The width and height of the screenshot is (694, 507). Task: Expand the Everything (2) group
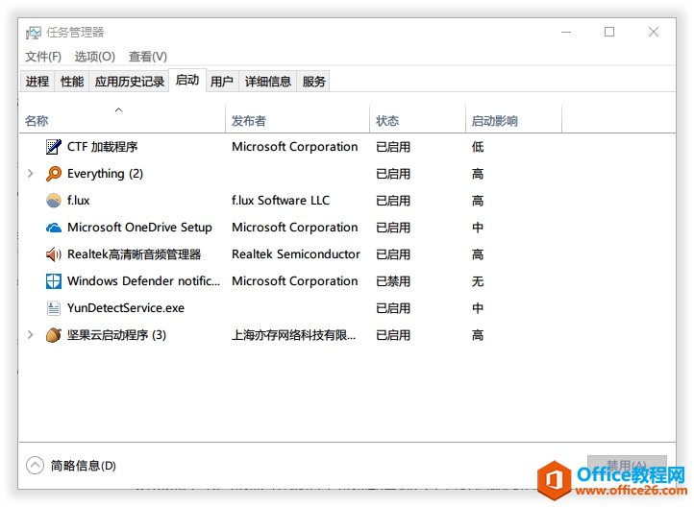pyautogui.click(x=30, y=173)
